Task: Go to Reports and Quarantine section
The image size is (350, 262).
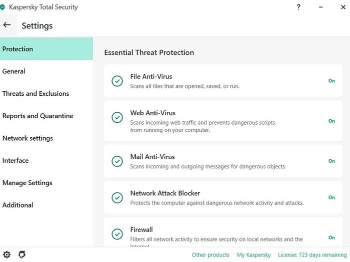Action: click(37, 116)
